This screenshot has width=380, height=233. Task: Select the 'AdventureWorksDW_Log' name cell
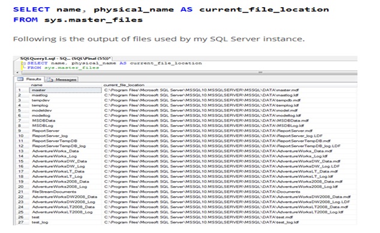65,167
